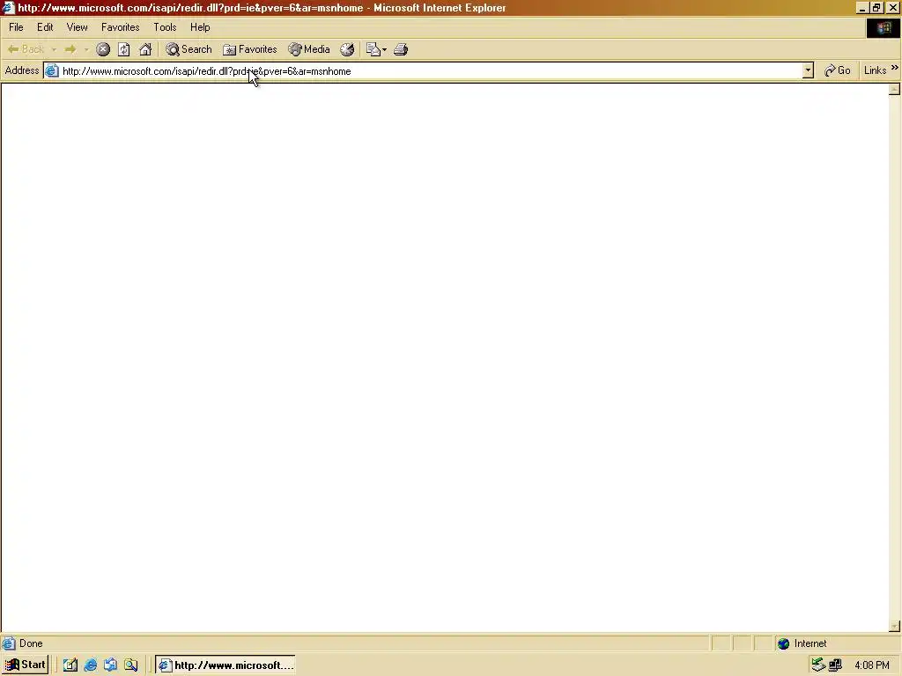Click the Links toolbar label
Screen dimensions: 902x676
pyautogui.click(x=875, y=70)
